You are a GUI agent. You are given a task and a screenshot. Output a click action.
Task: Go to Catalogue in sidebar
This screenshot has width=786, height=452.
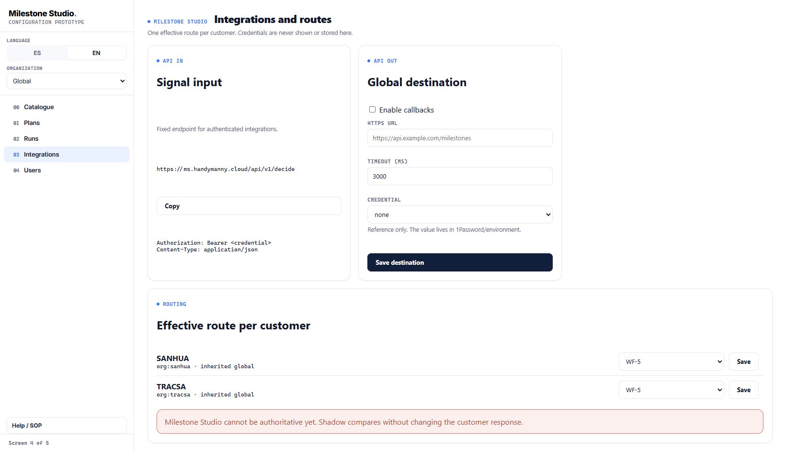[67, 107]
